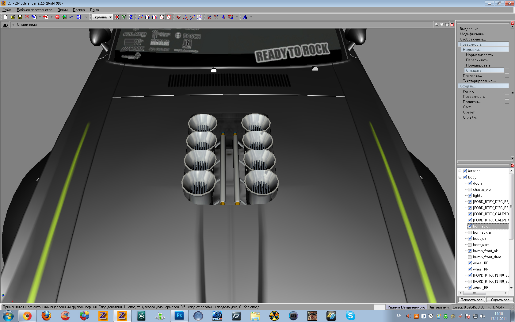515x322 pixels.
Task: Save the scene with the floppy disk icon
Action: tap(20, 17)
